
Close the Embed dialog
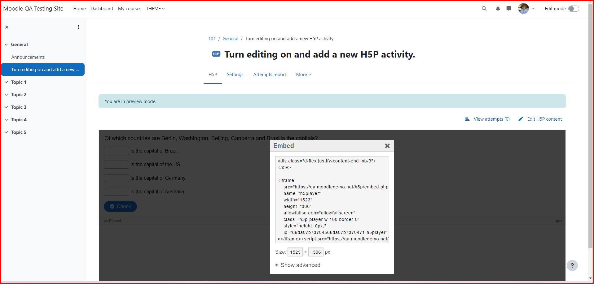pyautogui.click(x=387, y=146)
